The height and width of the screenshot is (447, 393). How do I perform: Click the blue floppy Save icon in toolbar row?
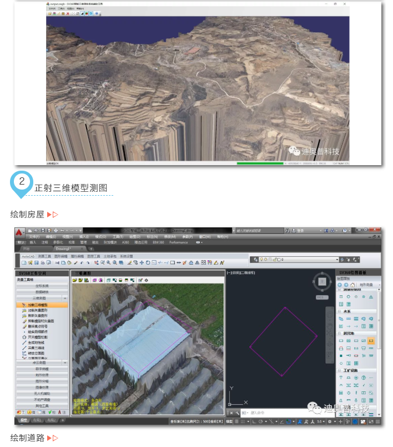(37, 263)
